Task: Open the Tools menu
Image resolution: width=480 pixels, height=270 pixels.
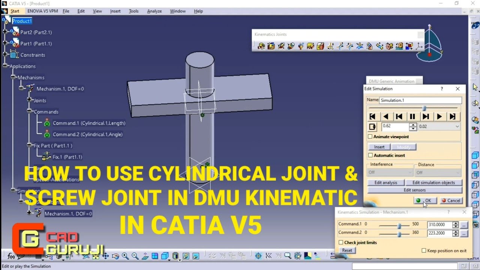Action: [x=133, y=11]
